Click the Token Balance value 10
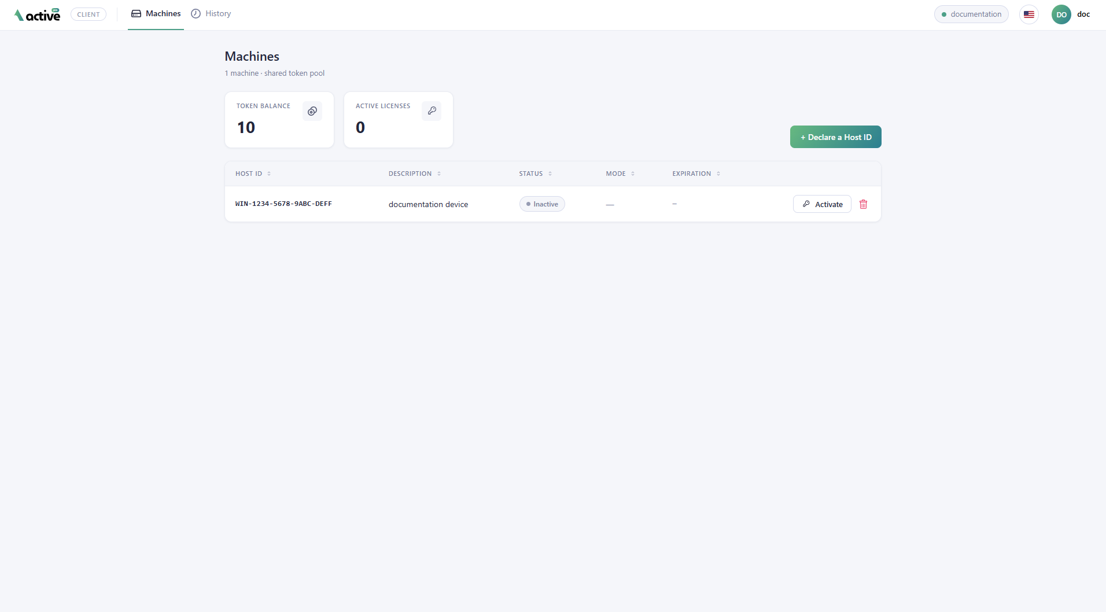This screenshot has height=612, width=1106. 246,127
